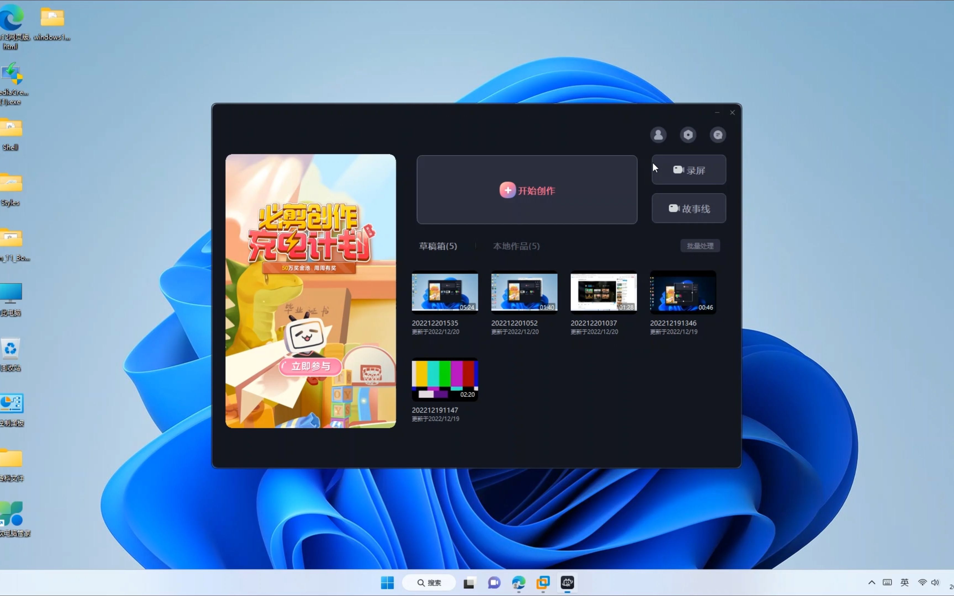
Task: Click the 故事线 storyline button
Action: pos(688,209)
